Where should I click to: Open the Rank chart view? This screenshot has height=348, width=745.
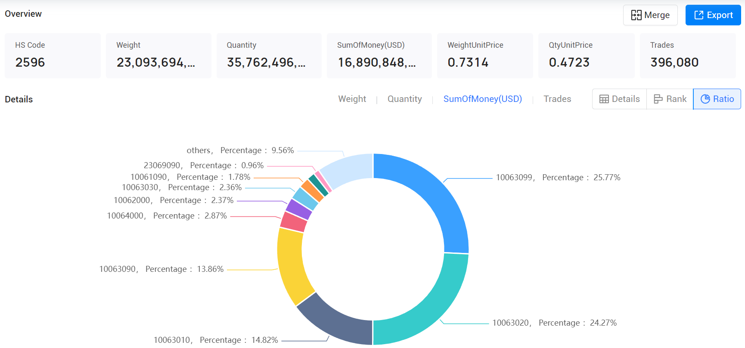click(670, 99)
